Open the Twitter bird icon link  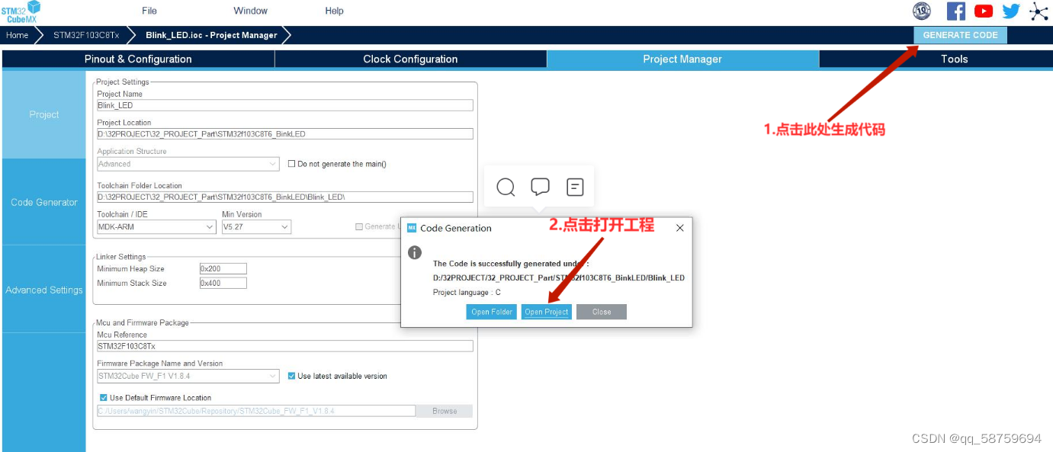[1011, 11]
